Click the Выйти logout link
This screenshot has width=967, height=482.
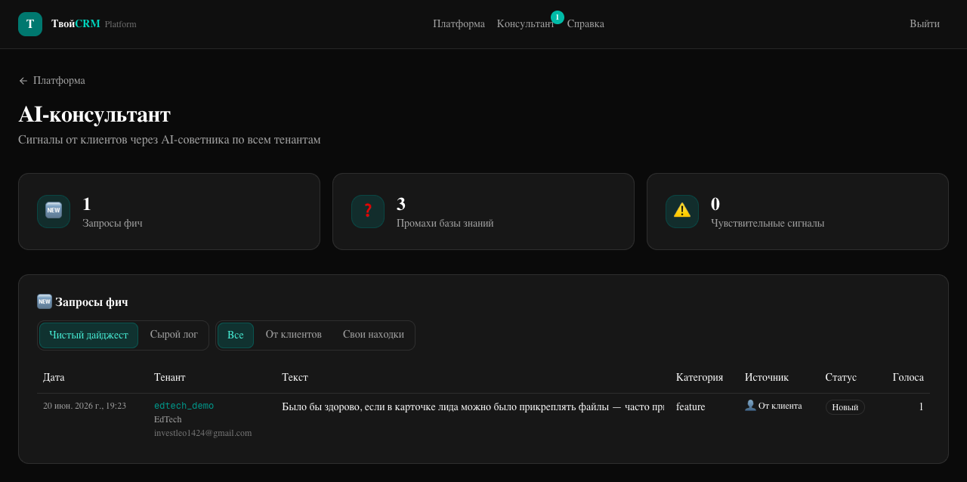point(925,24)
